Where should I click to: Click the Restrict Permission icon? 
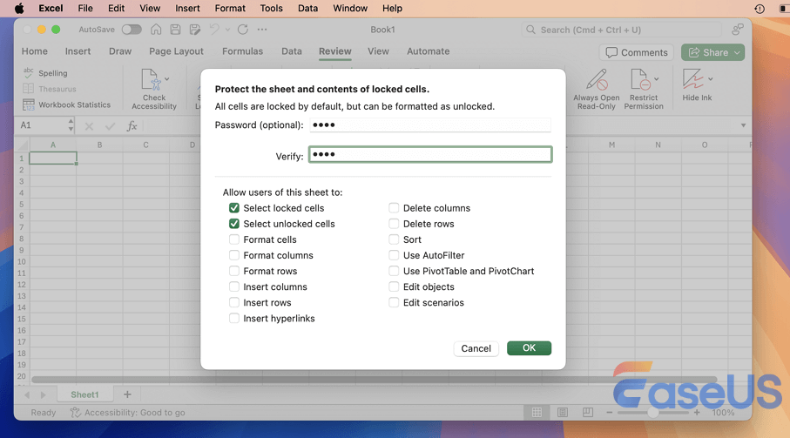coord(641,80)
